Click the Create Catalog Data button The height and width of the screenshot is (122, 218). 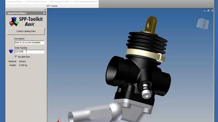[x=26, y=31]
